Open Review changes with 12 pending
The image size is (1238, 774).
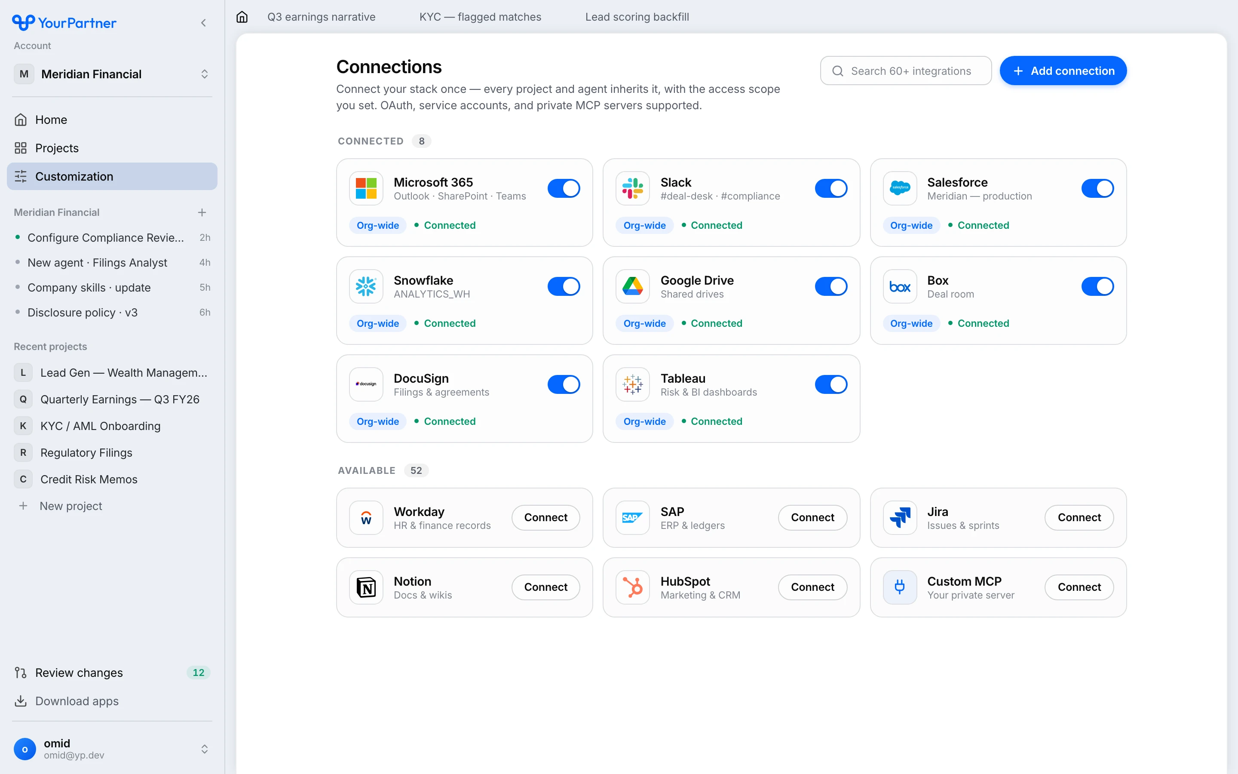(x=112, y=673)
